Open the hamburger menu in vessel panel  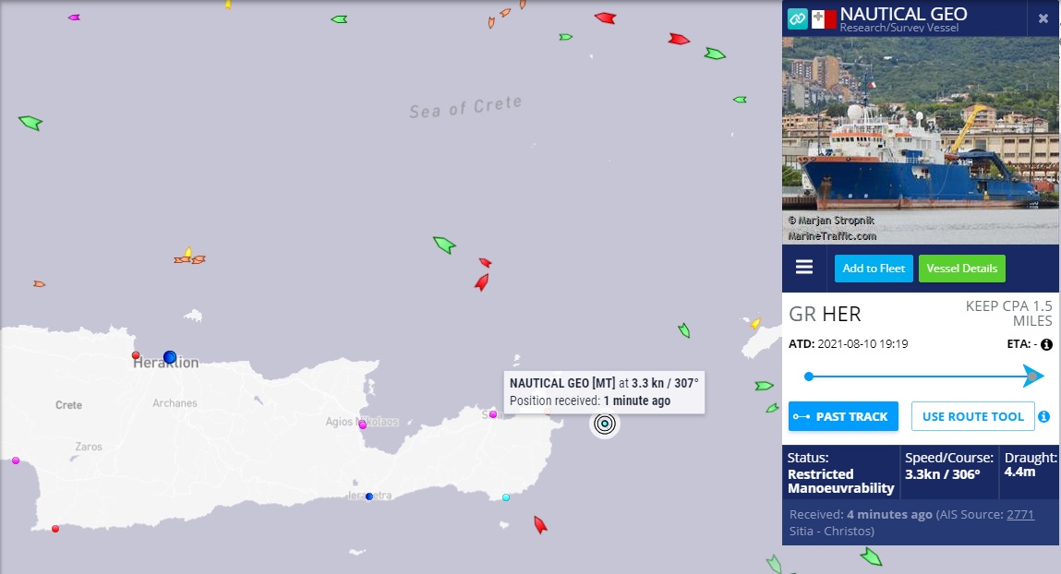tap(804, 268)
